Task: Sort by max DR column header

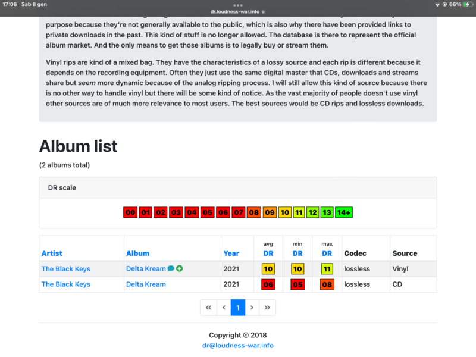Action: 327,253
